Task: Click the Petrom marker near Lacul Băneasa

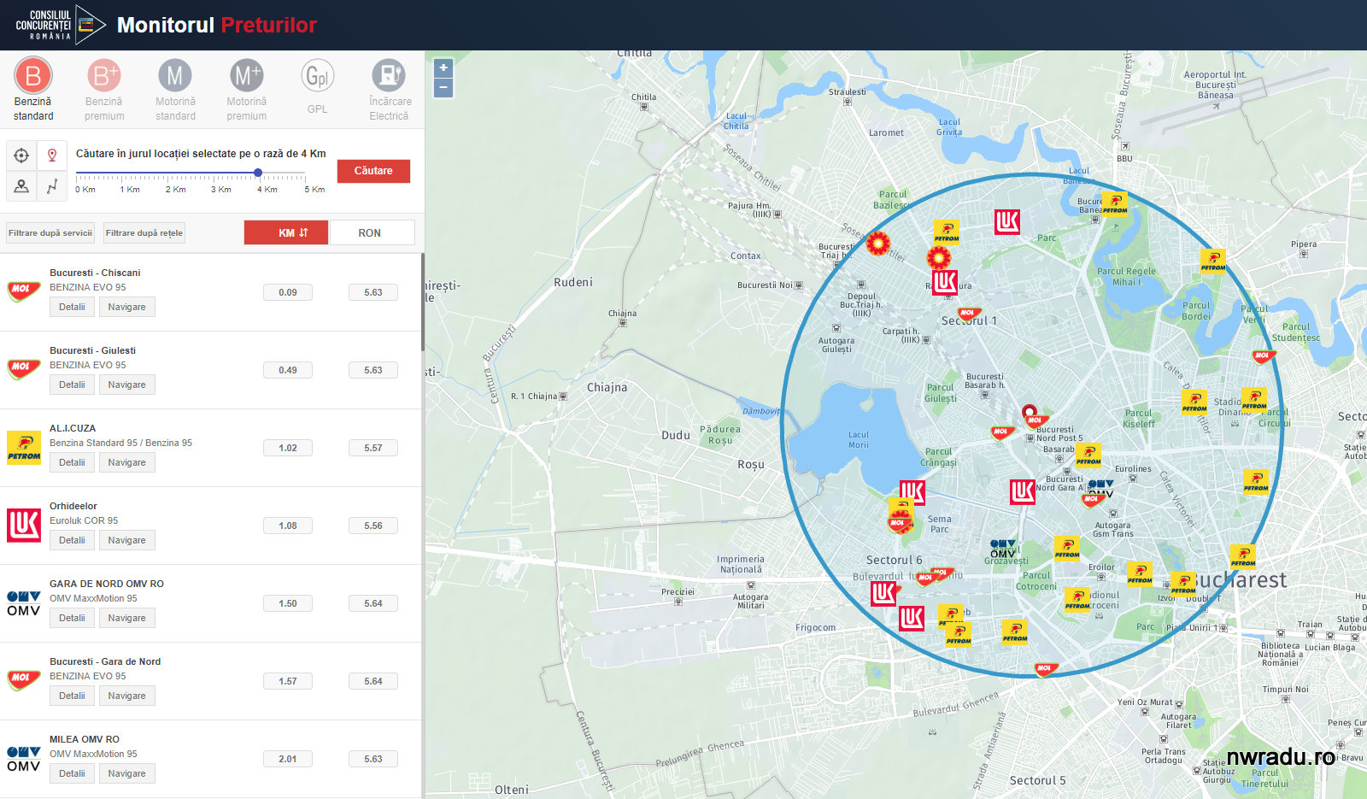Action: pyautogui.click(x=1114, y=204)
